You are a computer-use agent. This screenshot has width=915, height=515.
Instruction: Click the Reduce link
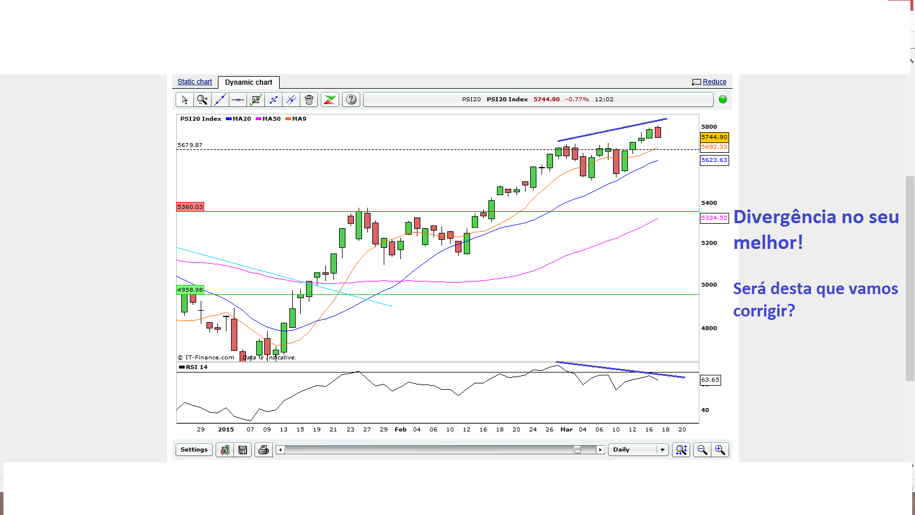[714, 82]
